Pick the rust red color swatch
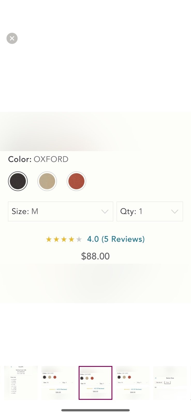 (76, 181)
